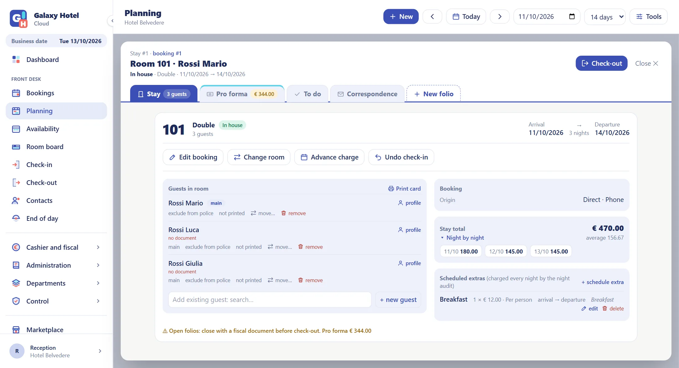The image size is (679, 368).
Task: Click the sidebar Check-out door icon
Action: [16, 183]
